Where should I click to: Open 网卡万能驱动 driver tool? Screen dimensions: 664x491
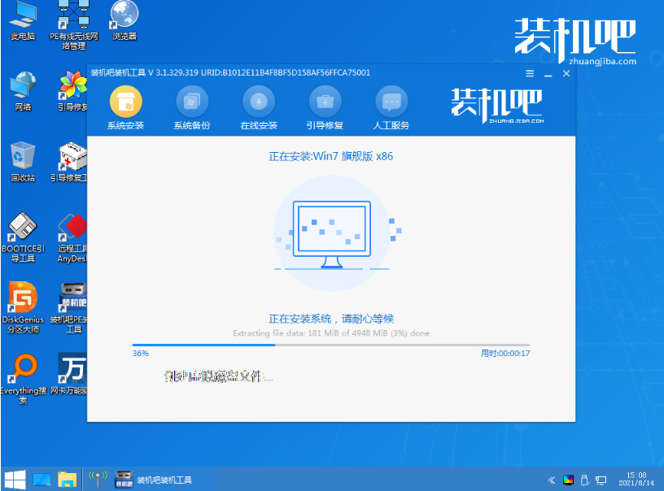tap(72, 370)
